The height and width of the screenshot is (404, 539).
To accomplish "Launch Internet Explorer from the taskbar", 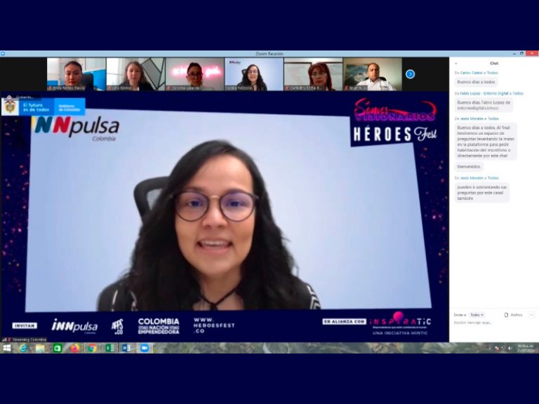I will [x=23, y=348].
